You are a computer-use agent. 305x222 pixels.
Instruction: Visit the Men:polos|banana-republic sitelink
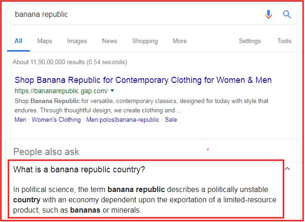pyautogui.click(x=123, y=119)
